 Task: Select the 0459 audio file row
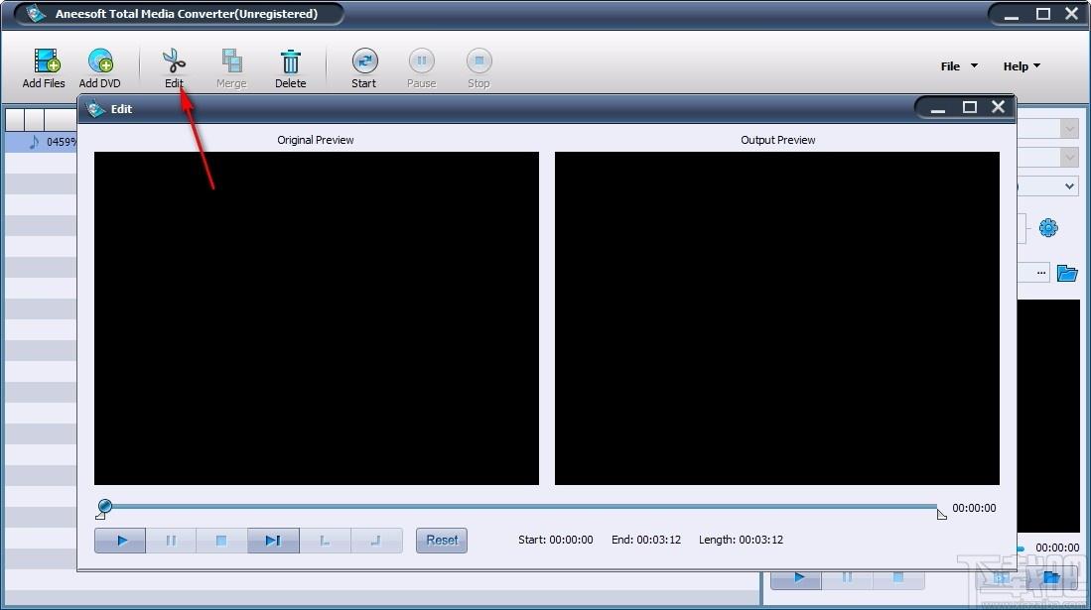click(42, 142)
